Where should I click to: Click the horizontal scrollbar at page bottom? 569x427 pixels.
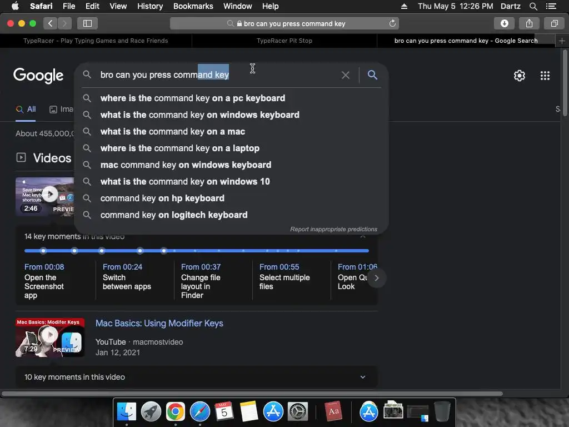pos(252,394)
